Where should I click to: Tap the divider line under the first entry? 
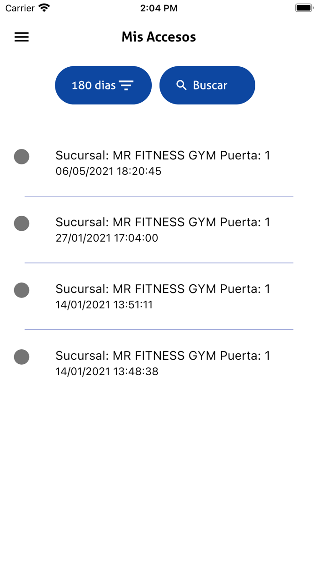159,195
